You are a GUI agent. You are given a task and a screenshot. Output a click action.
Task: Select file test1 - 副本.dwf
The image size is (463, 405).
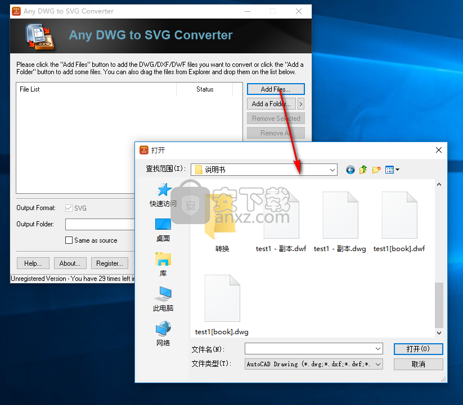pos(281,221)
